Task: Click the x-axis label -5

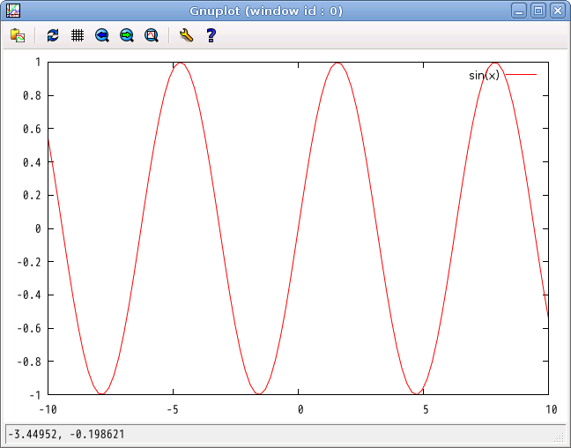Action: [173, 410]
